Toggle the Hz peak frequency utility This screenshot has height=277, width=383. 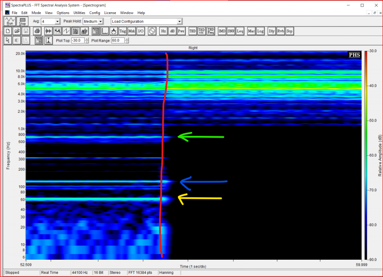click(x=164, y=31)
